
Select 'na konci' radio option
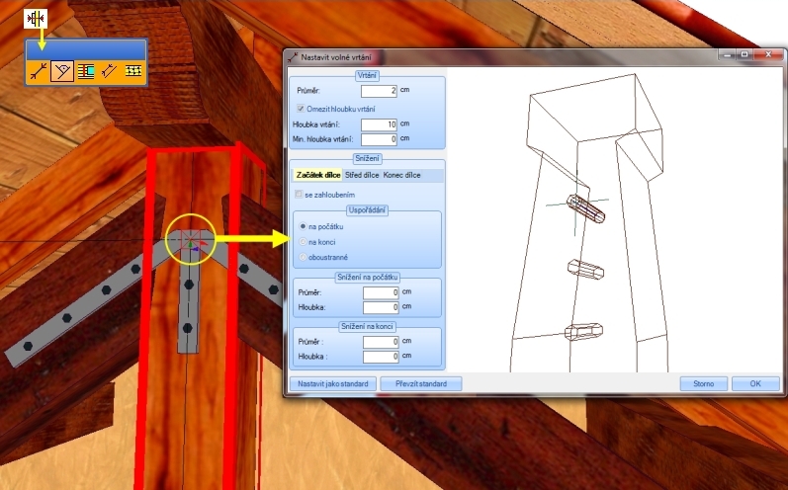click(x=303, y=241)
